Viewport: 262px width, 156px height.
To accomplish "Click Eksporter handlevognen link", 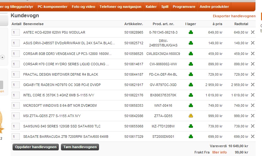I will tap(234, 16).
